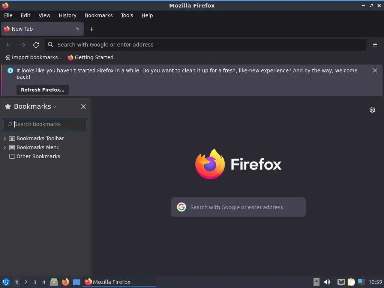This screenshot has height=288, width=384.
Task: Open the Firefox hamburger application menu
Action: tap(375, 45)
